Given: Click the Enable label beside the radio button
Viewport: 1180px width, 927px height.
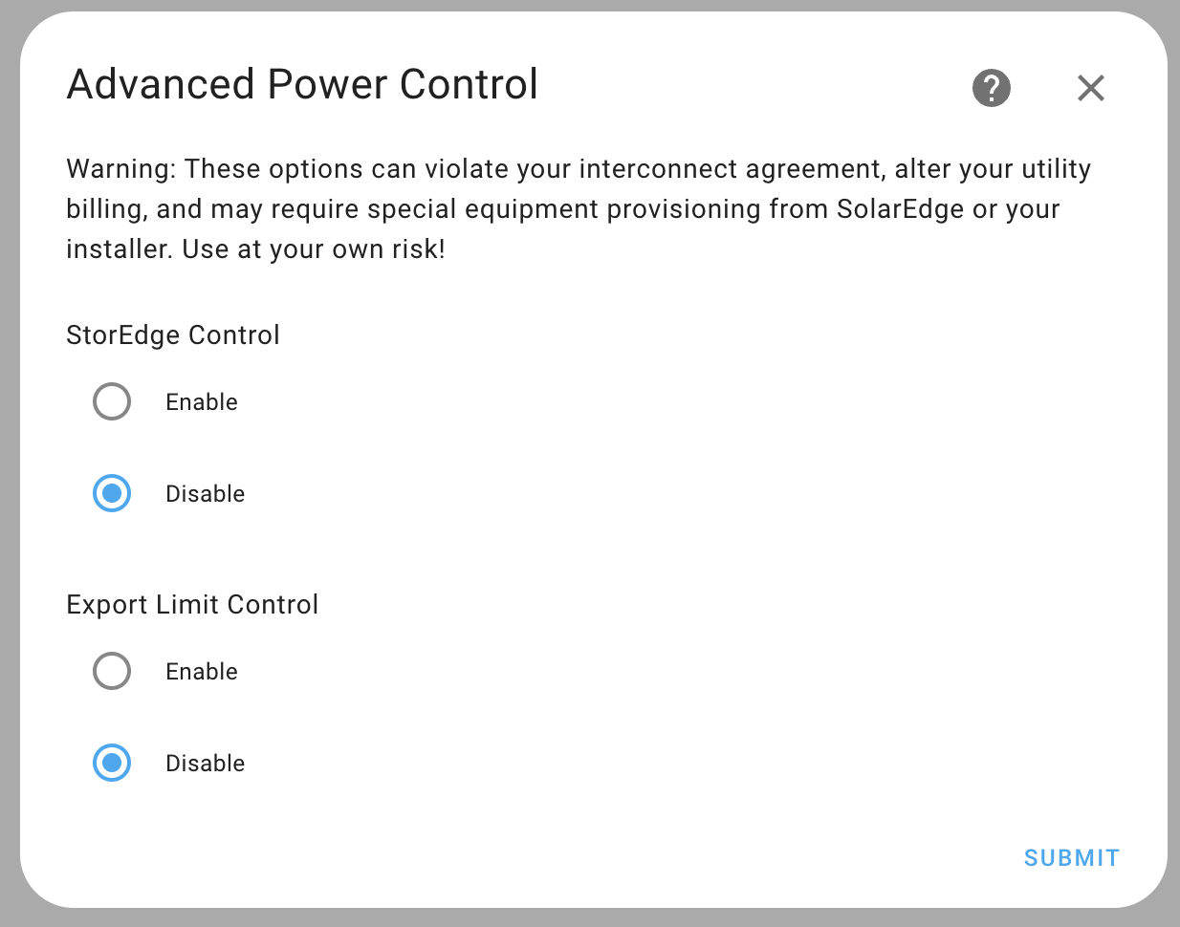Looking at the screenshot, I should (201, 401).
